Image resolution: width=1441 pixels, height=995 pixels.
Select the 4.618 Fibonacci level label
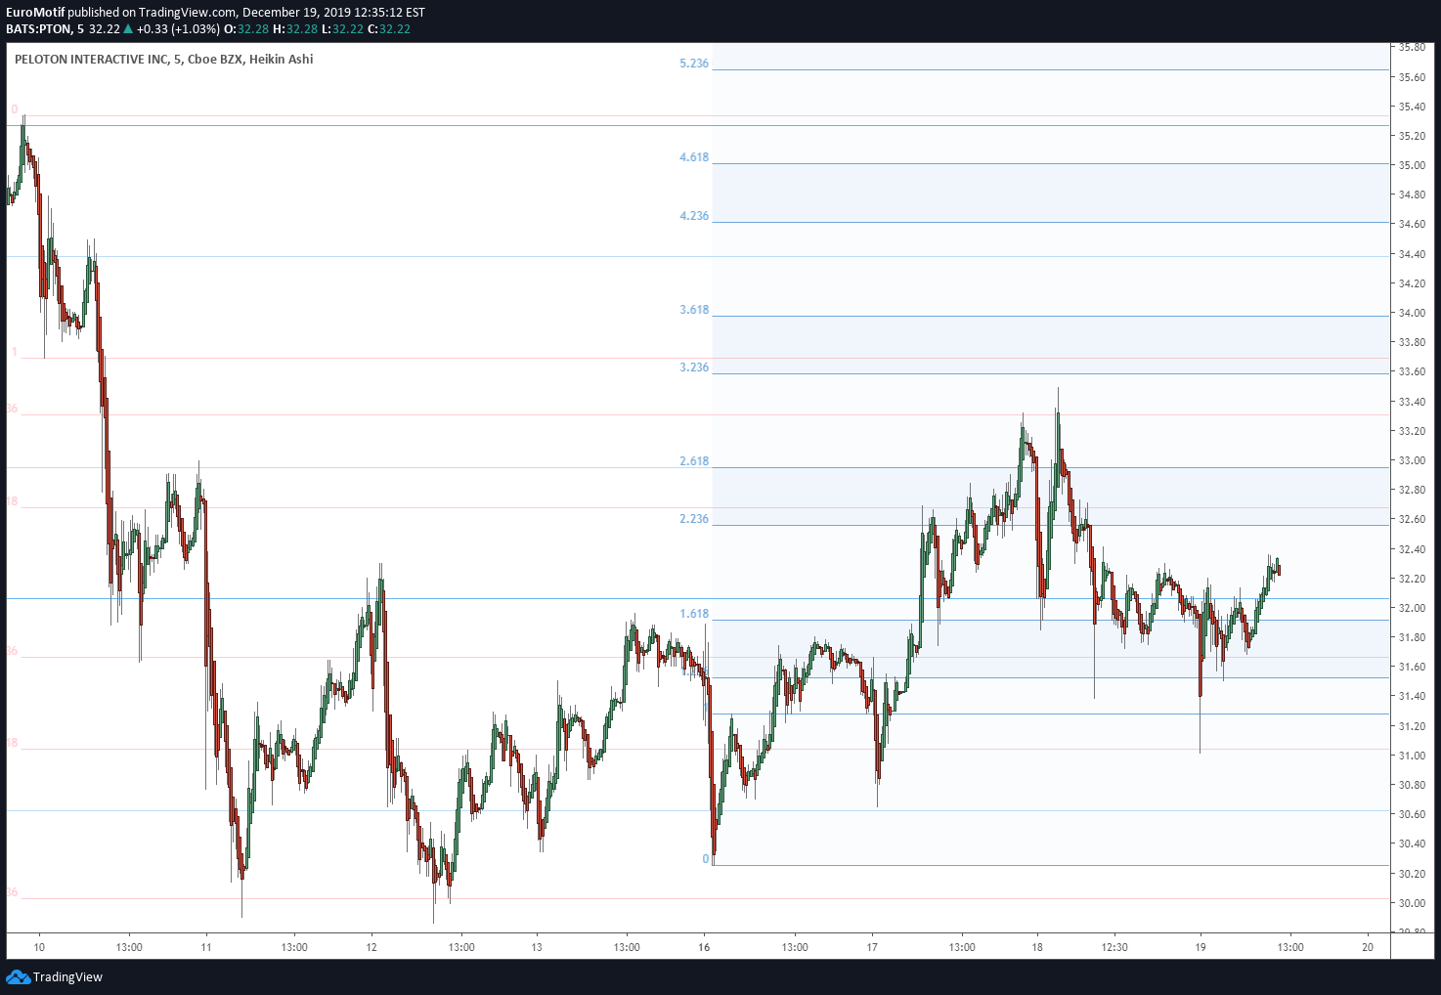(x=694, y=157)
